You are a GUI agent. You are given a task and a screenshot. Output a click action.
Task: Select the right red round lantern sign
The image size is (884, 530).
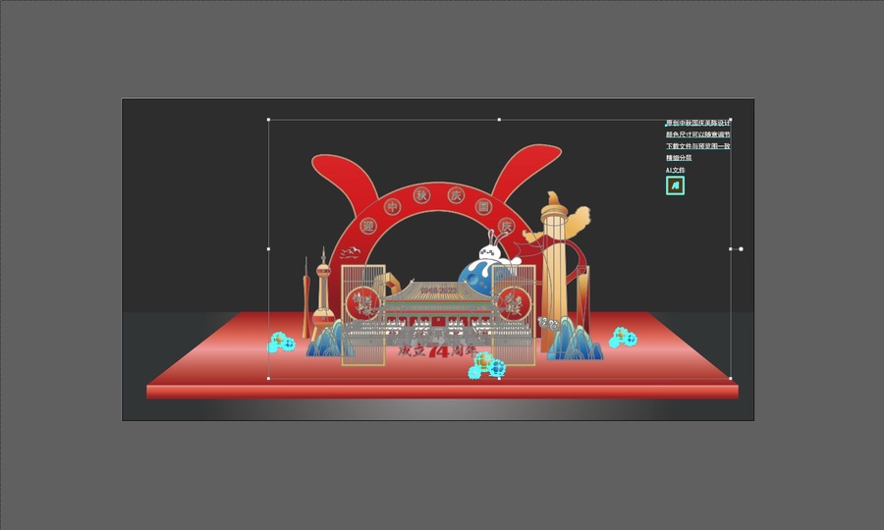pos(513,303)
